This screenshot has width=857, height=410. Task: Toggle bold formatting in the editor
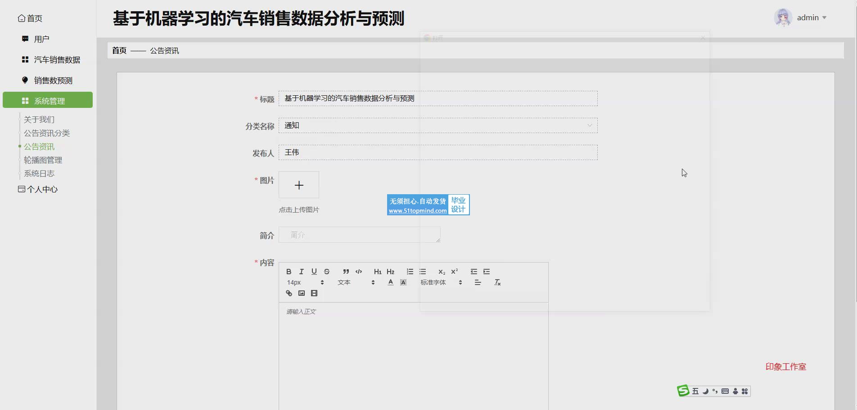289,272
